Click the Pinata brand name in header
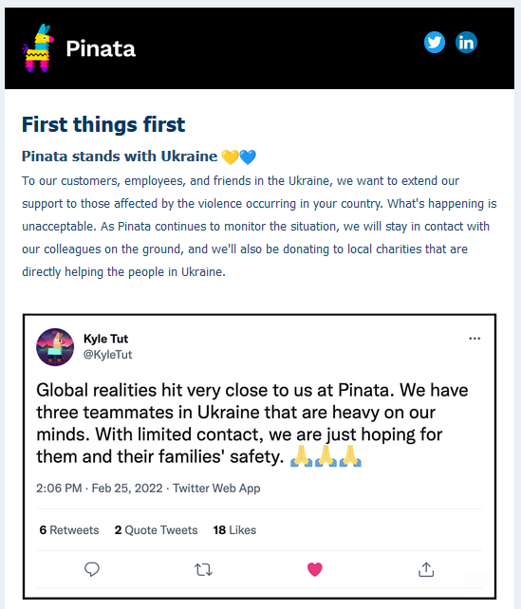The height and width of the screenshot is (609, 521). point(101,48)
